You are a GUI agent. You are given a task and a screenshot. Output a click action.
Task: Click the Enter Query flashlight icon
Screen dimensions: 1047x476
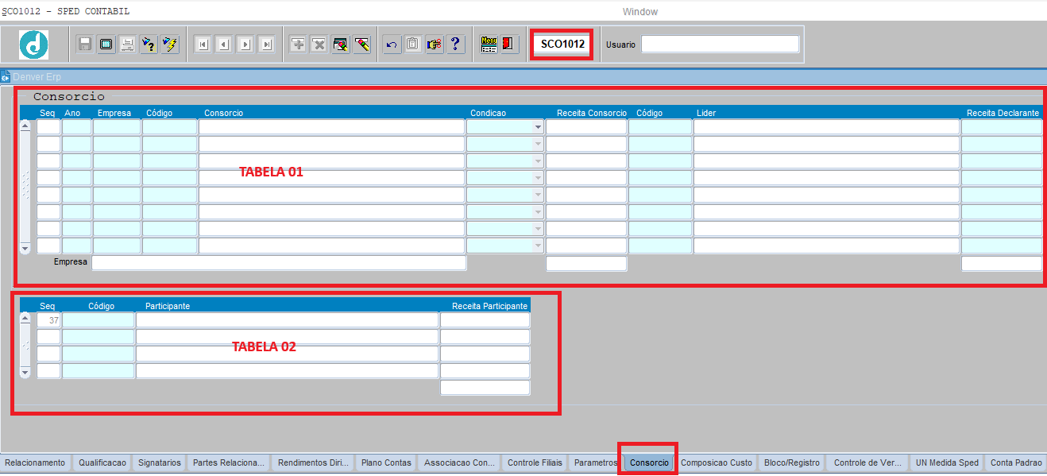click(149, 45)
